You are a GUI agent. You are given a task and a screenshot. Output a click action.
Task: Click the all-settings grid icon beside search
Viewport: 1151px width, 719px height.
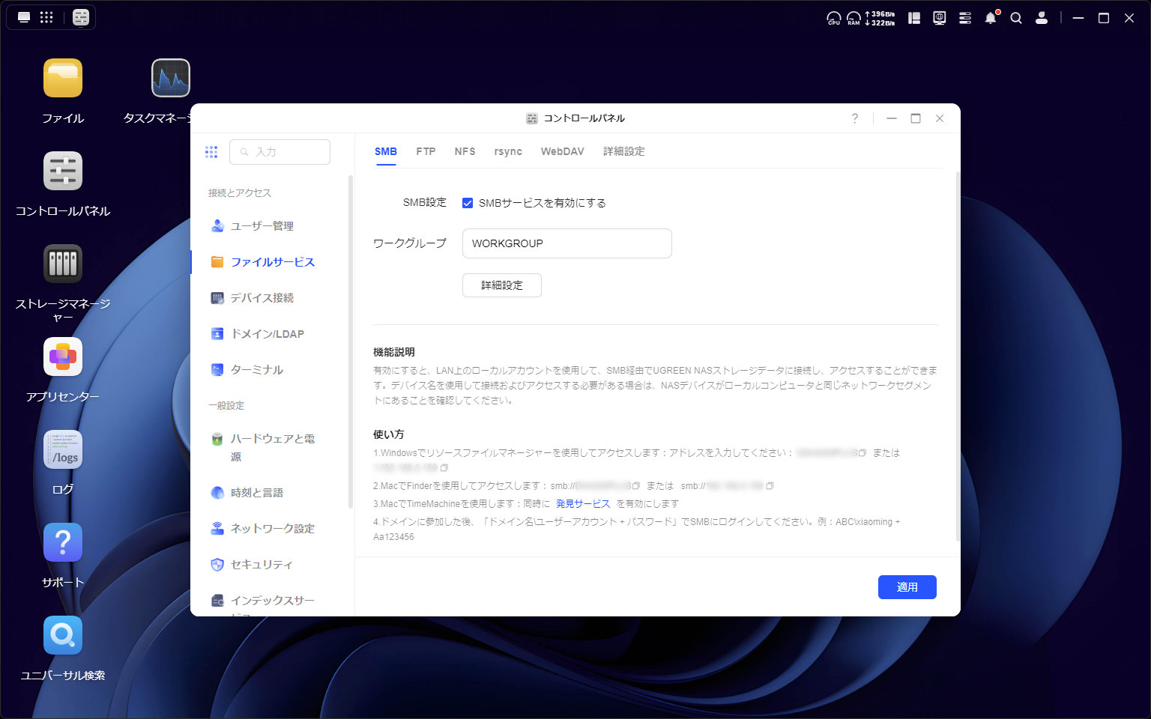pos(211,152)
